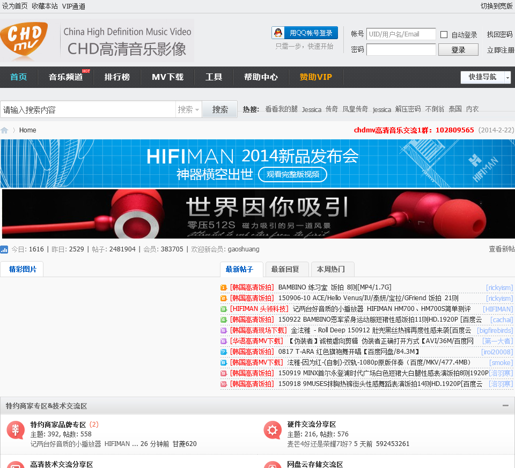This screenshot has width=515, height=468.
Task: Switch to 本周热门 tab
Action: pos(333,270)
